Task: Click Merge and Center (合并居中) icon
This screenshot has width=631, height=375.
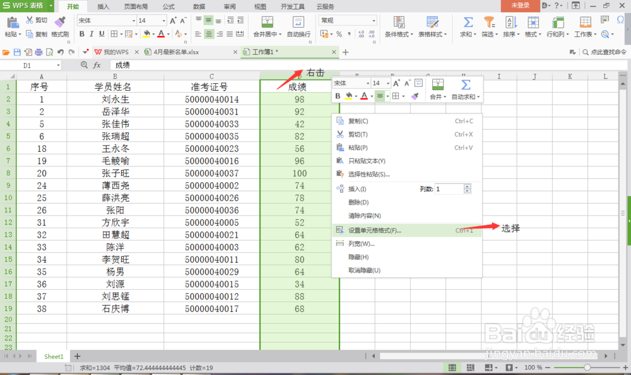Action: coord(267,22)
